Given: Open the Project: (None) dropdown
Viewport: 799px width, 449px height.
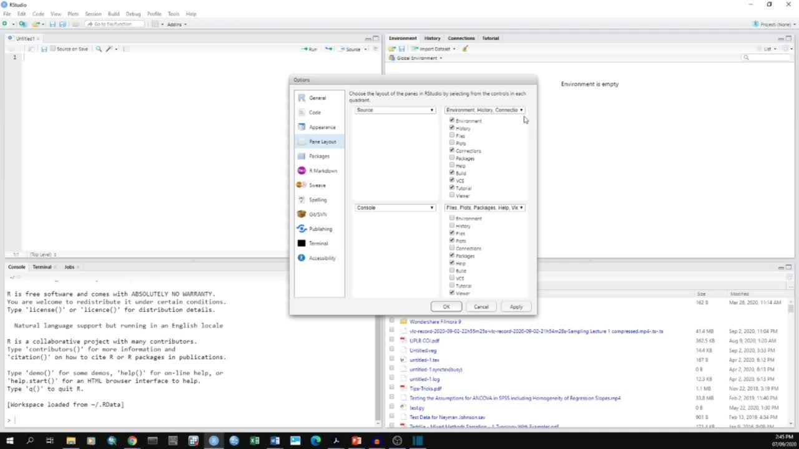Looking at the screenshot, I should tap(774, 24).
